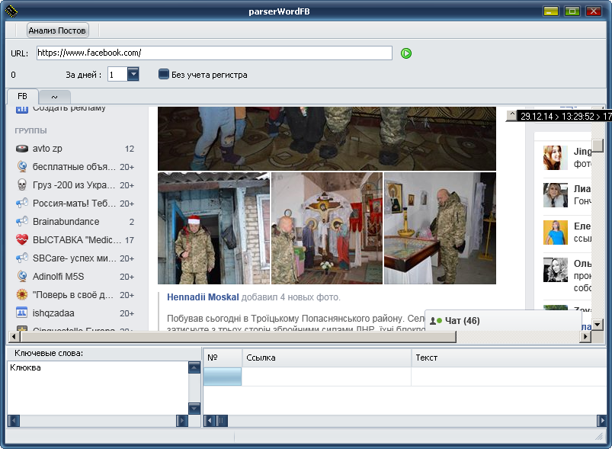The image size is (612, 449).
Task: Collapse the timestamp overlay caret arrow
Action: pyautogui.click(x=511, y=115)
